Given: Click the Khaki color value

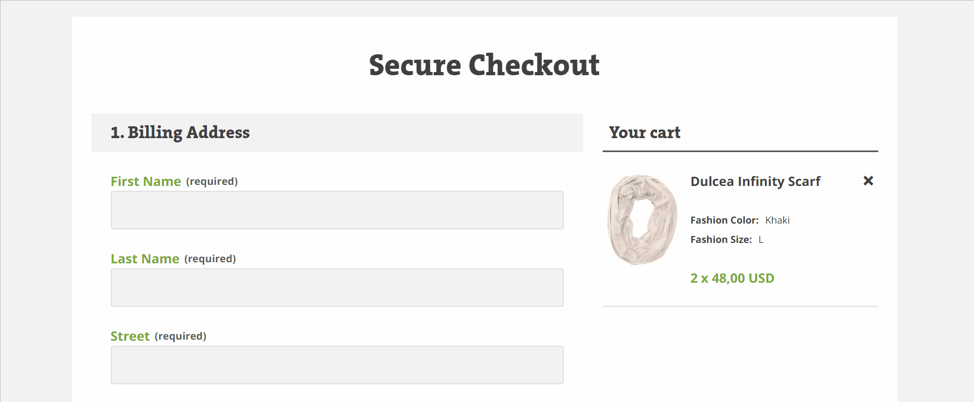Looking at the screenshot, I should [777, 220].
